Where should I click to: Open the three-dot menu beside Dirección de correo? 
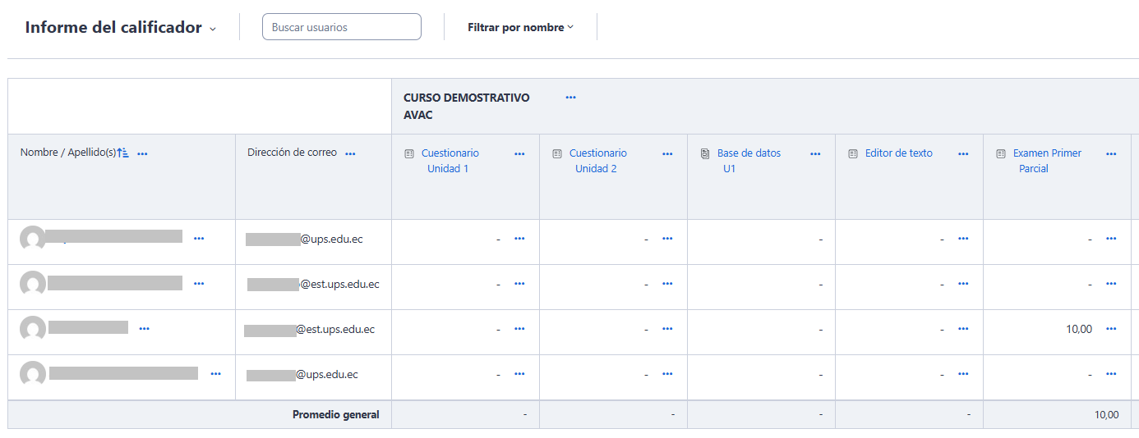pyautogui.click(x=350, y=154)
